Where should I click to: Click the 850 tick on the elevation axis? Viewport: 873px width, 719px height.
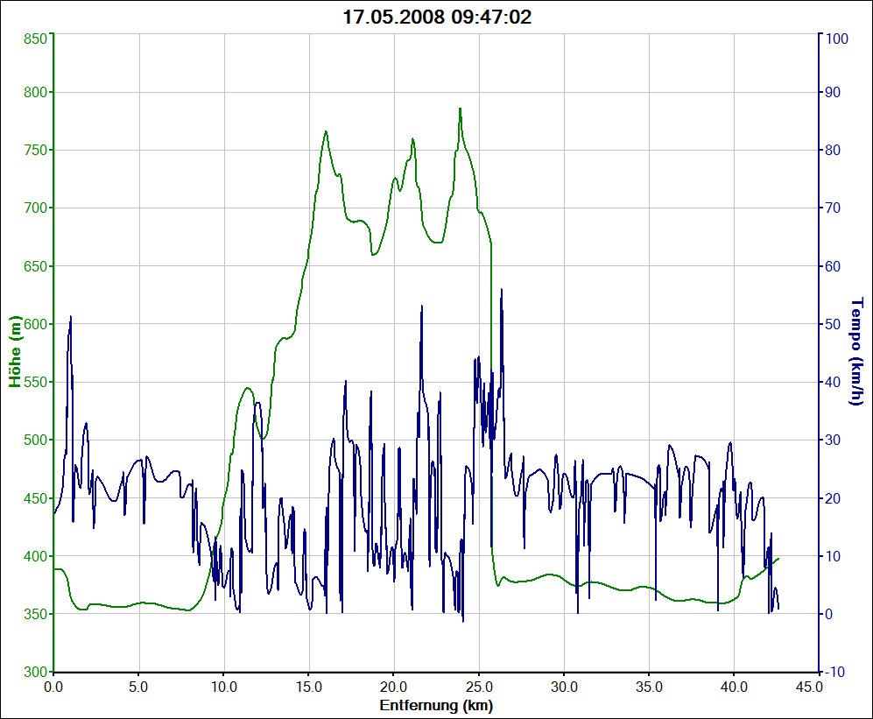click(x=33, y=39)
